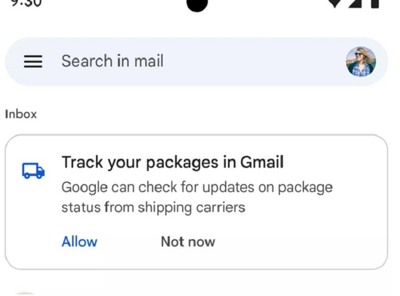Open the hamburger navigation menu
Image resolution: width=400 pixels, height=296 pixels.
pyautogui.click(x=33, y=62)
